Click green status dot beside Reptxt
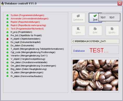 (8, 26)
